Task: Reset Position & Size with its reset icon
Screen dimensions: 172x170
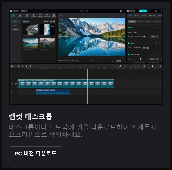Action: (156, 54)
